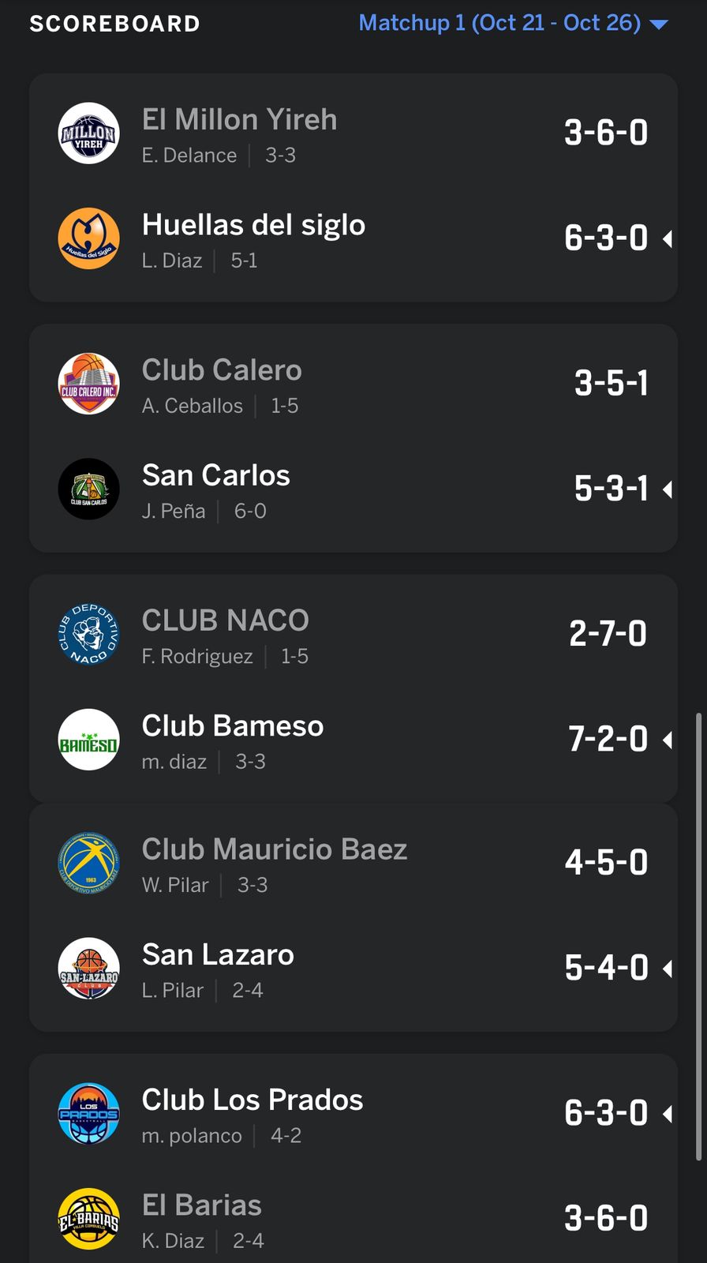Select the San Lazaro team logo
This screenshot has height=1263, width=707.
(89, 968)
